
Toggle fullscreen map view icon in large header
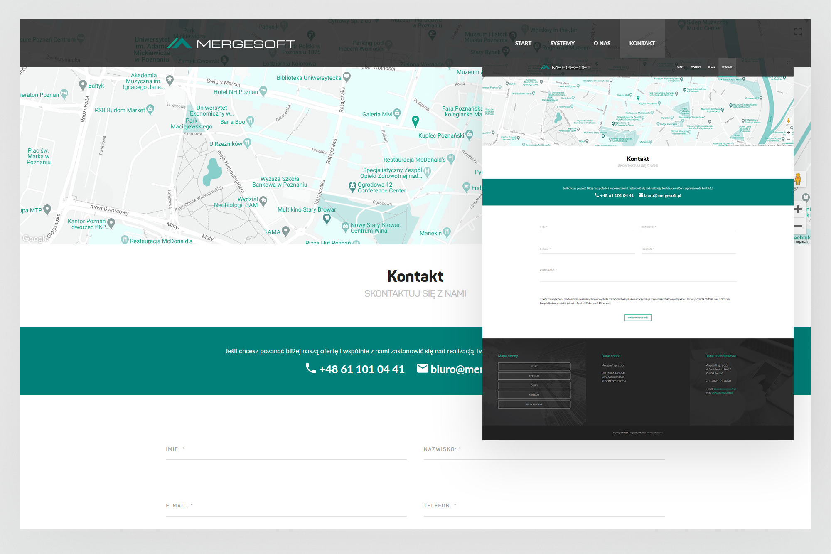(x=798, y=32)
